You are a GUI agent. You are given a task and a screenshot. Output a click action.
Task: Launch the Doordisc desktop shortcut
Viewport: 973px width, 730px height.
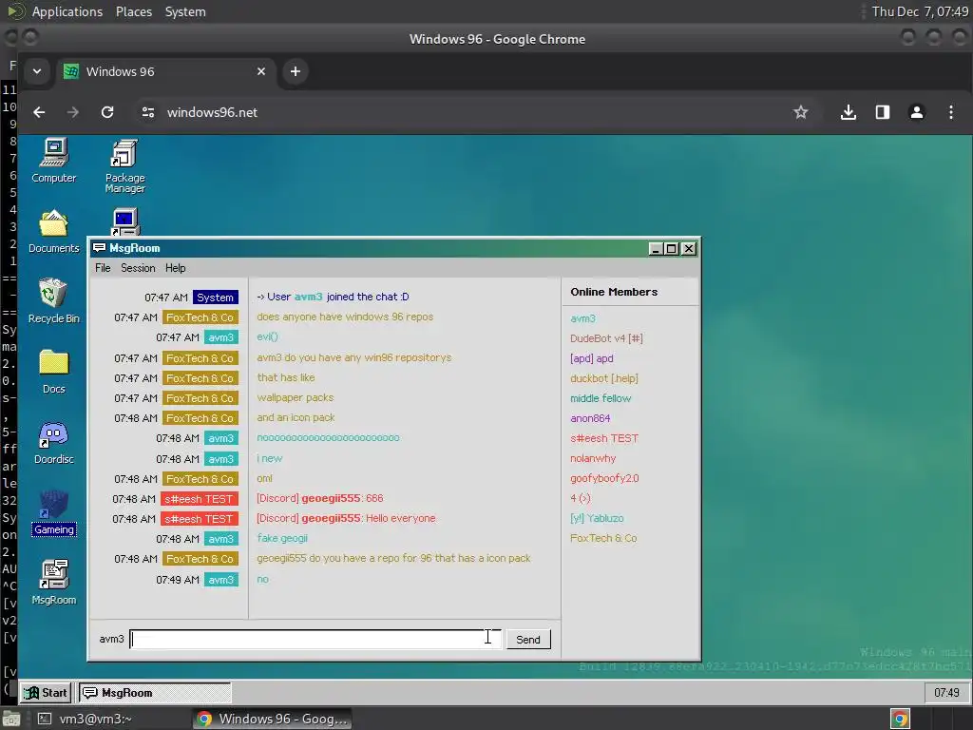click(54, 442)
